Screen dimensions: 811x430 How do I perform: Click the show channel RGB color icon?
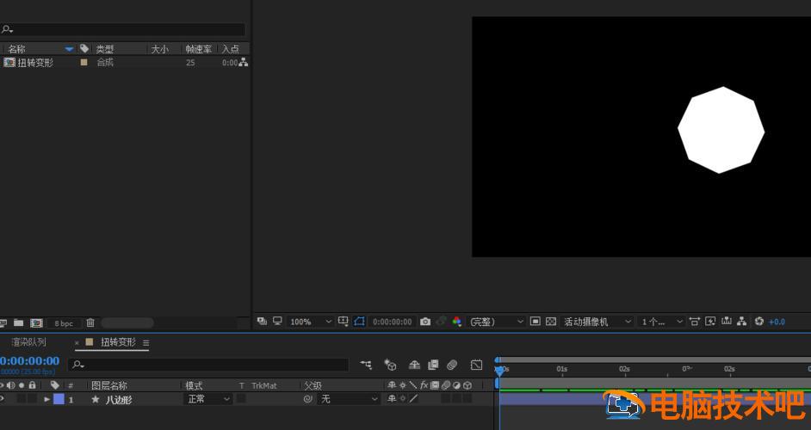457,322
